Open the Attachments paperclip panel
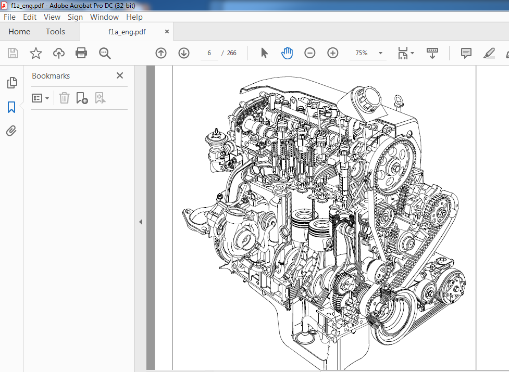This screenshot has width=509, height=372. point(11,131)
